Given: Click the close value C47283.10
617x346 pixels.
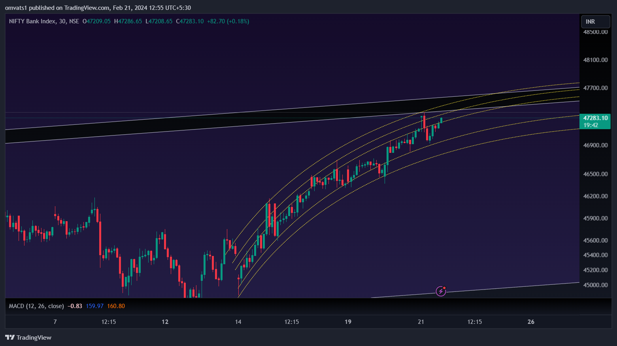Looking at the screenshot, I should (190, 21).
